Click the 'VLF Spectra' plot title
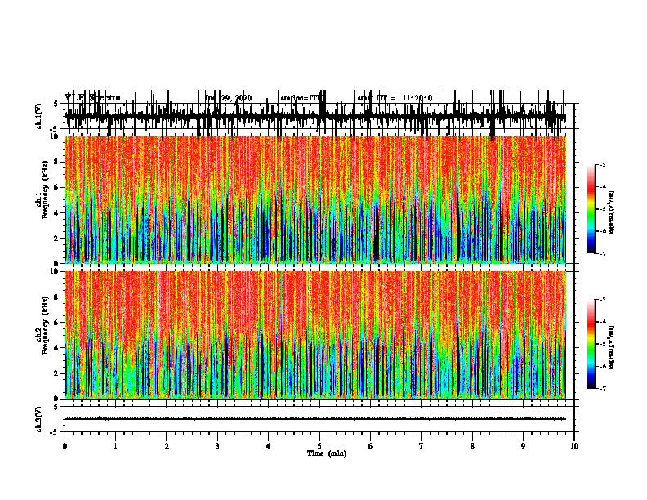 93,98
